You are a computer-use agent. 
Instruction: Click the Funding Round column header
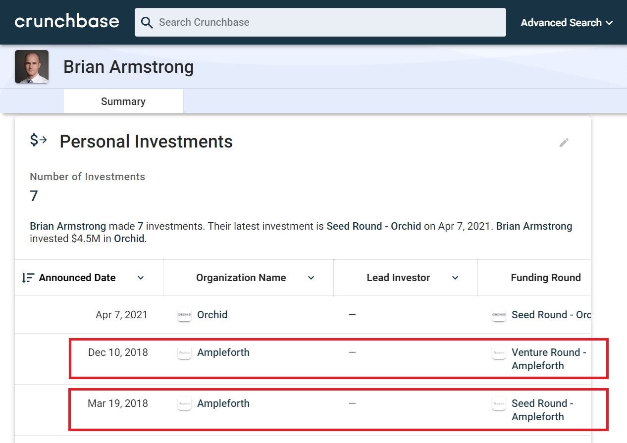click(x=546, y=278)
